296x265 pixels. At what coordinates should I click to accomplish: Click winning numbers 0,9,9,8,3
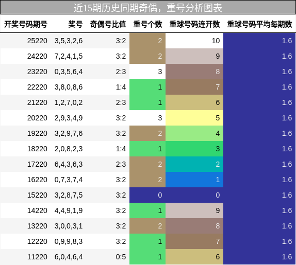click(x=69, y=242)
